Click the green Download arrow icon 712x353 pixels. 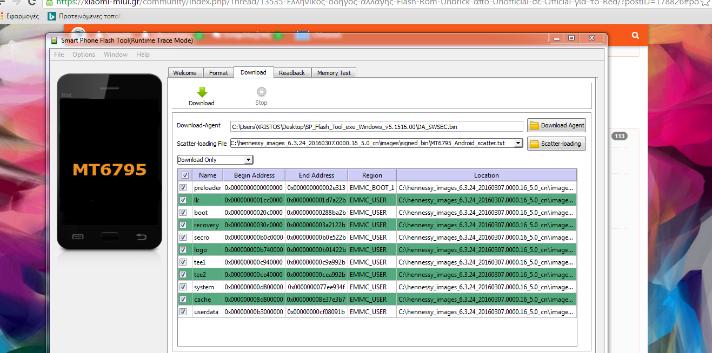(202, 92)
